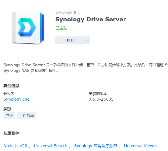Expand the dropdown arrow beside 打开
The image size is (168, 151).
click(x=88, y=40)
